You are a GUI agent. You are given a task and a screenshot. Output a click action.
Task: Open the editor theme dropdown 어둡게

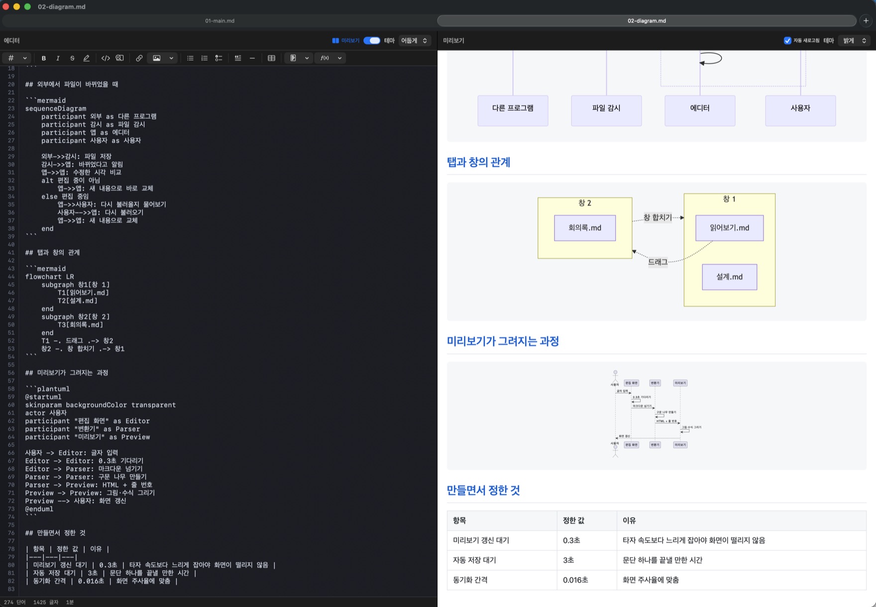[415, 41]
